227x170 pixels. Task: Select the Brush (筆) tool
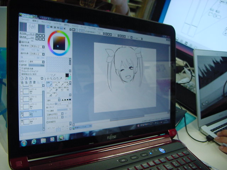click(x=61, y=84)
